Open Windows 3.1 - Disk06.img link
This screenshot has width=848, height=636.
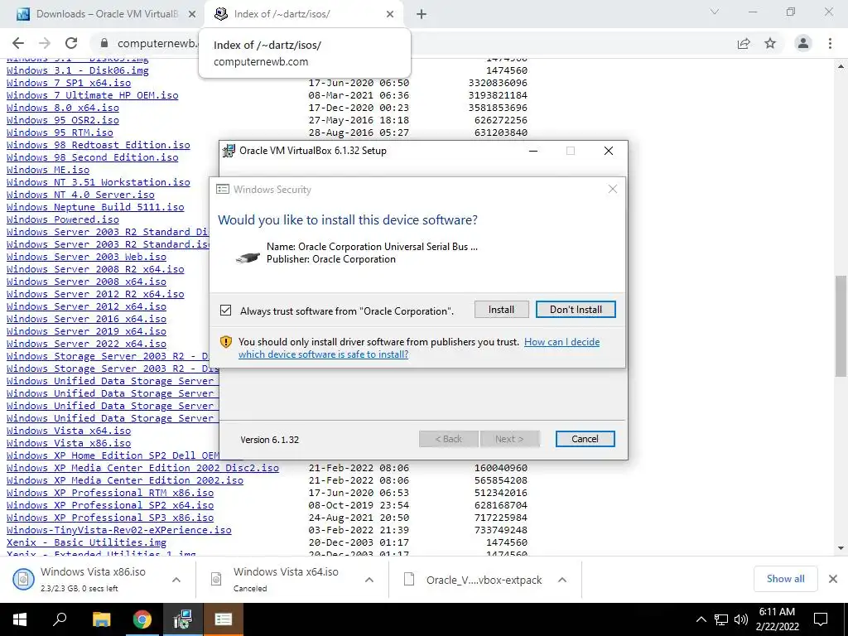point(77,70)
